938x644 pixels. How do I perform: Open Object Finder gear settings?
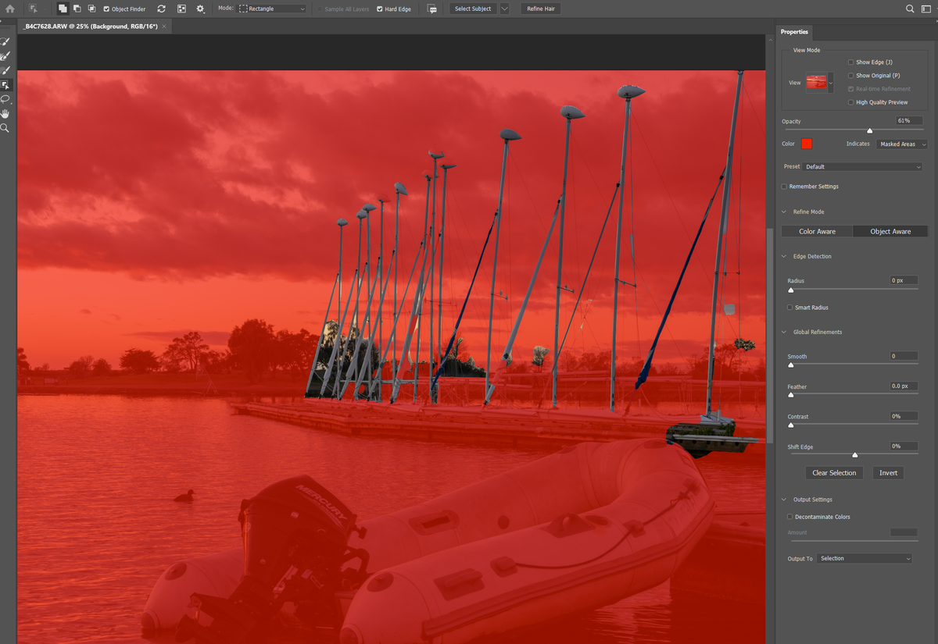[201, 9]
